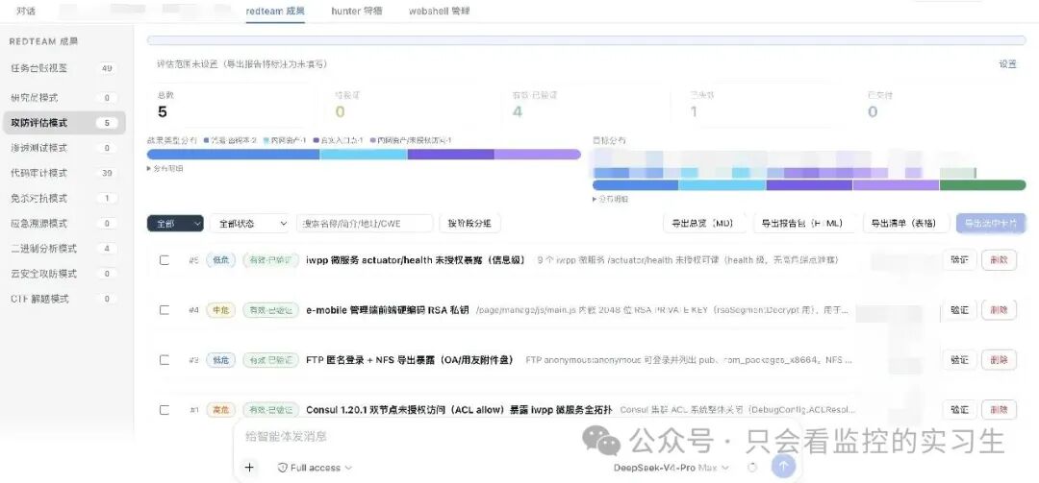Image resolution: width=1039 pixels, height=483 pixels.
Task: Click 验证 for the e-mobile RSA finding
Action: click(959, 309)
